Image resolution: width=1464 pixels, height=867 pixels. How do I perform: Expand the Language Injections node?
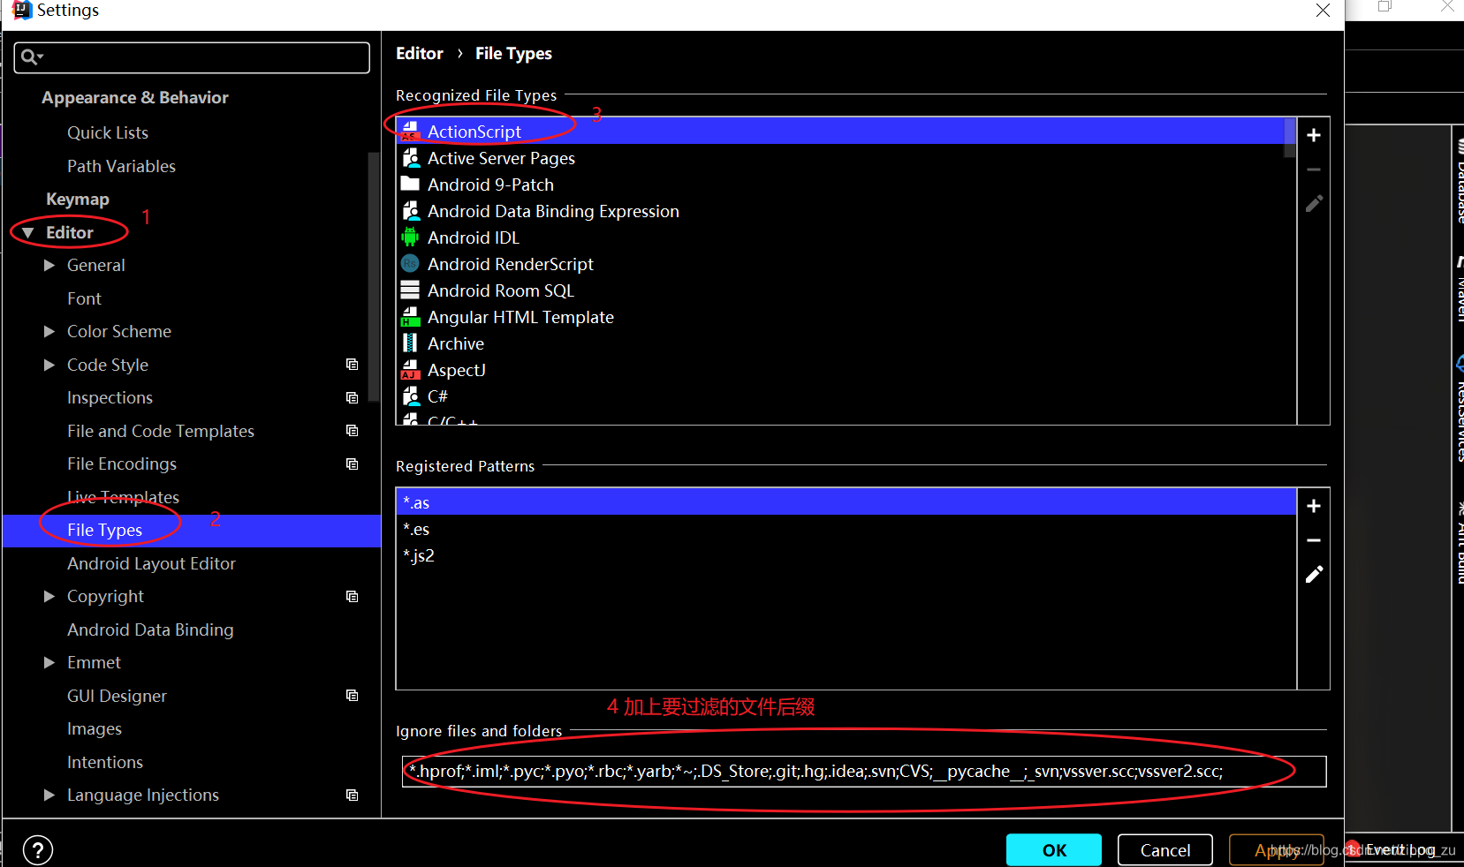click(49, 795)
